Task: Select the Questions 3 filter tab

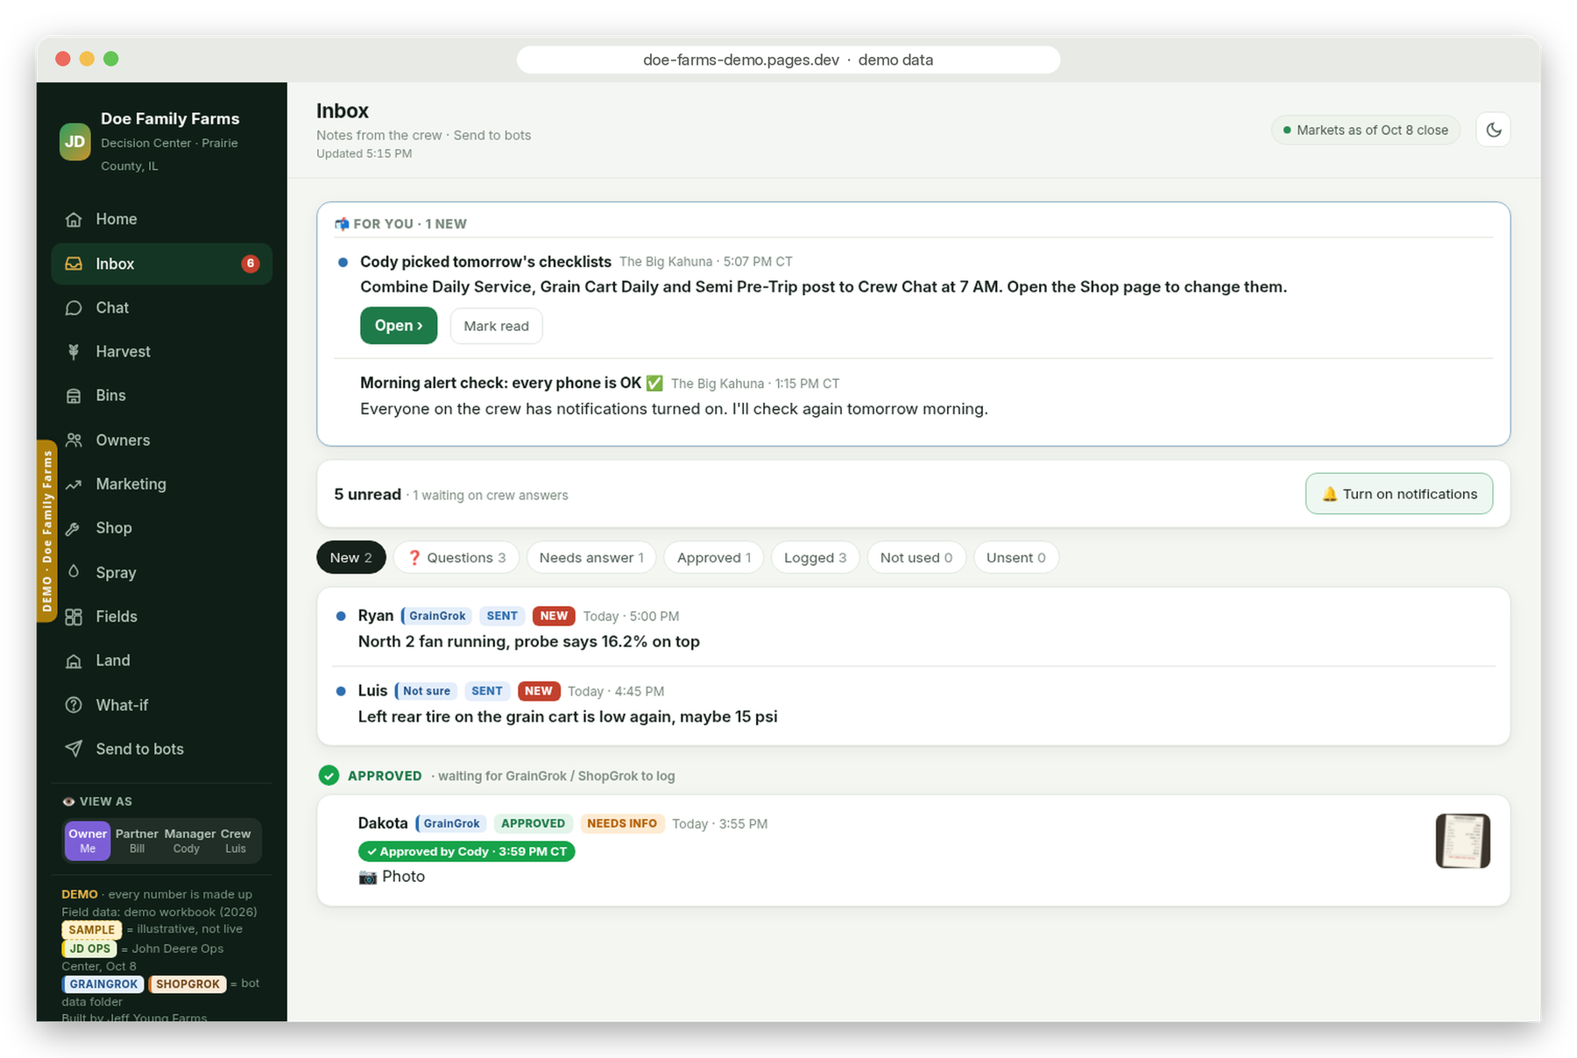Action: 456,558
